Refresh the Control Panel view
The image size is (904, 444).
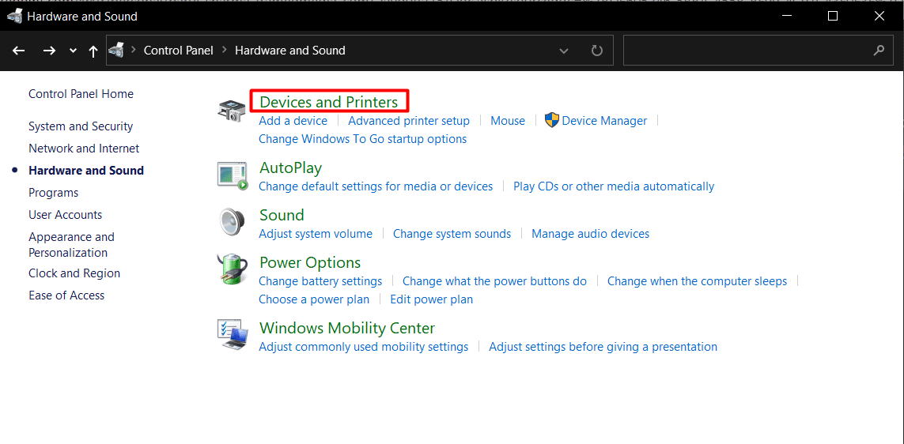click(596, 51)
